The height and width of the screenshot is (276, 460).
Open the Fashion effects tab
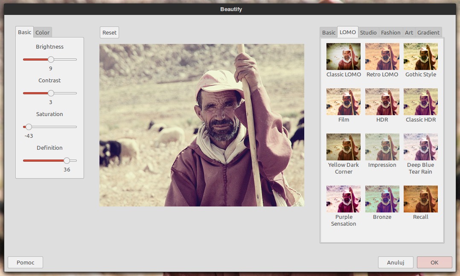click(390, 32)
